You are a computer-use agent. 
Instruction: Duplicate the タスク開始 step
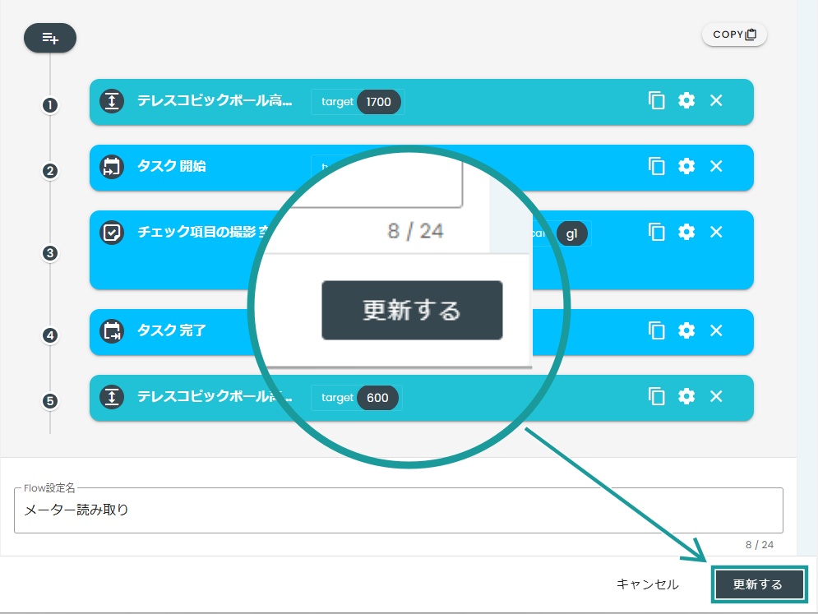tap(656, 166)
